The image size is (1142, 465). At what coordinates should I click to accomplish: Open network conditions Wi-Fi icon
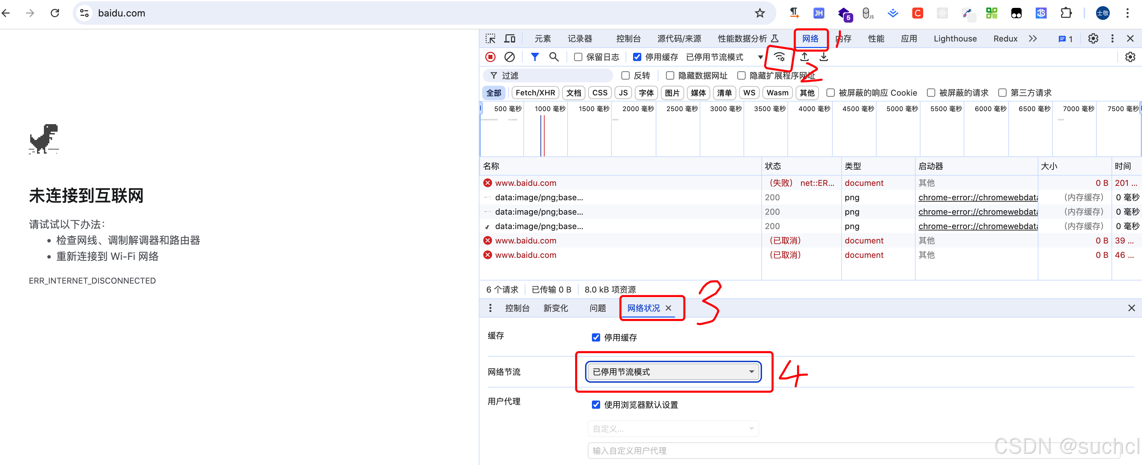[x=780, y=57]
